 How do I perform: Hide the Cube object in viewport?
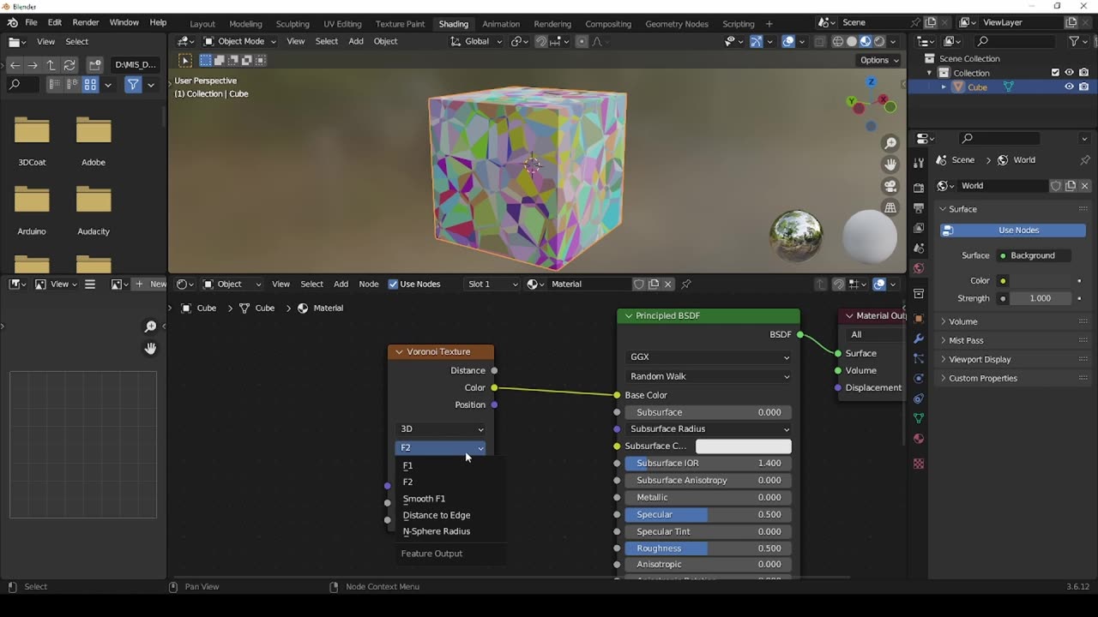[1070, 87]
